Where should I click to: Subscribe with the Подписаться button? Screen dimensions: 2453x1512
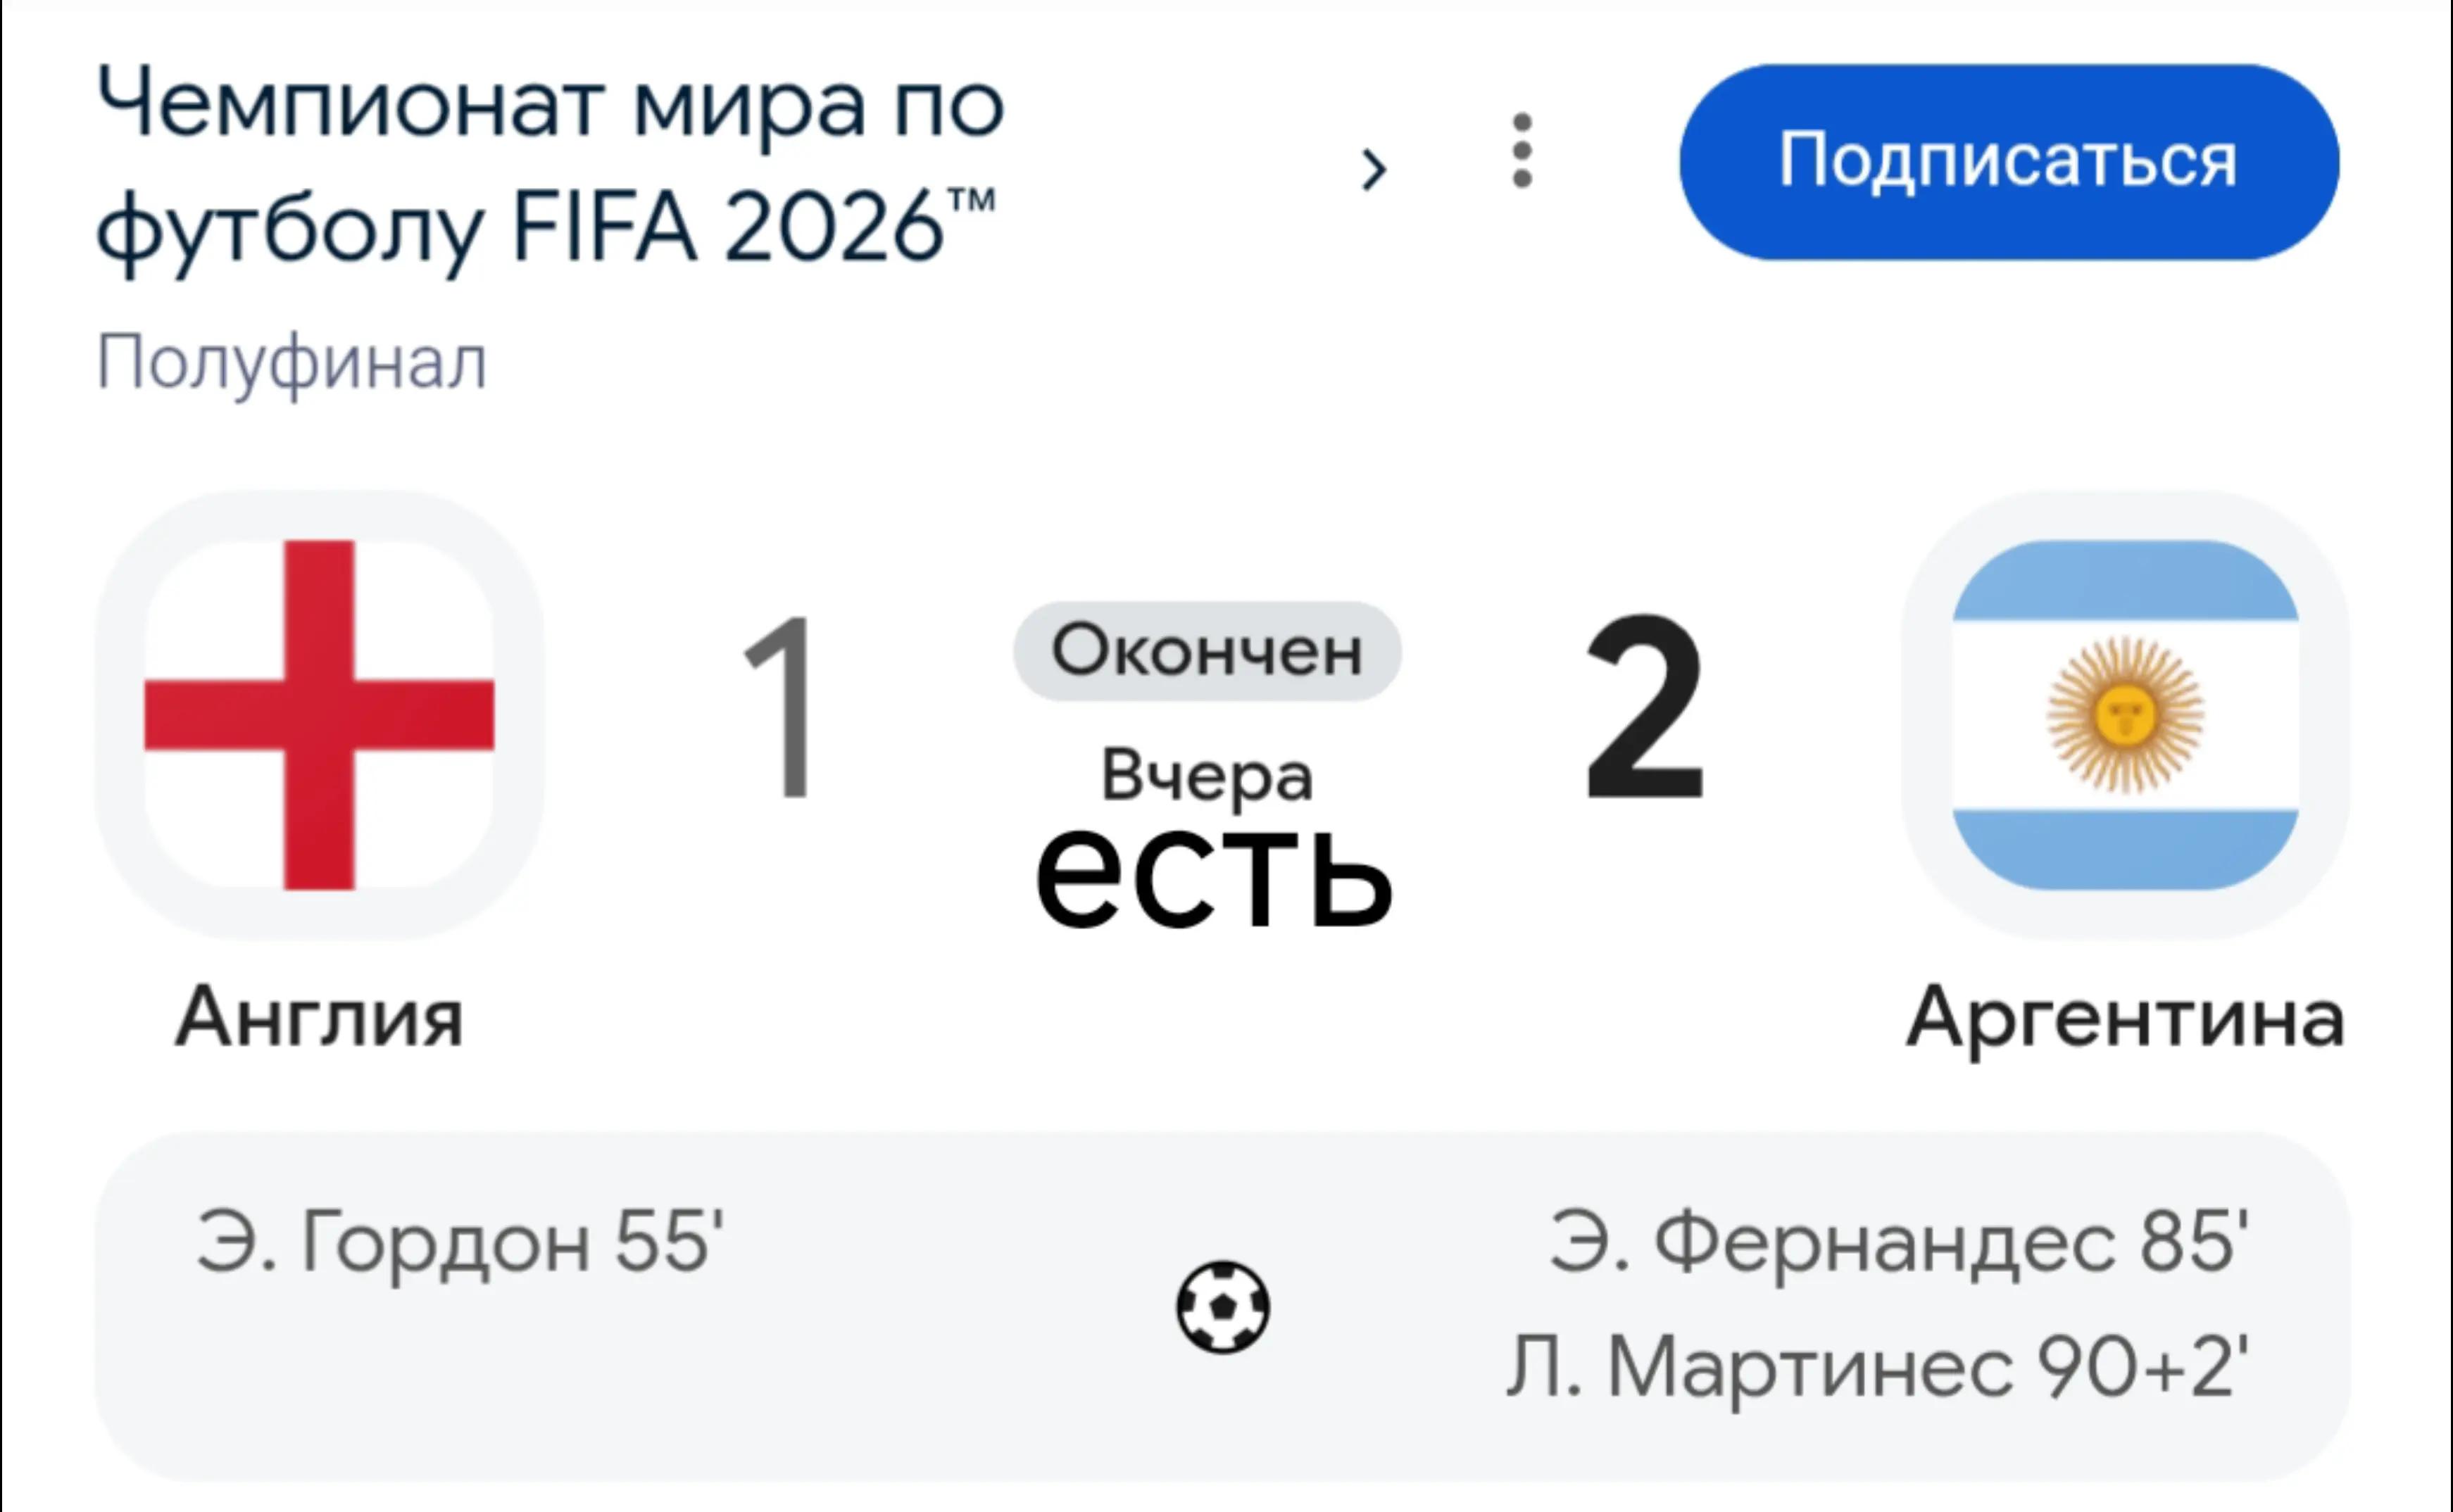(2009, 162)
